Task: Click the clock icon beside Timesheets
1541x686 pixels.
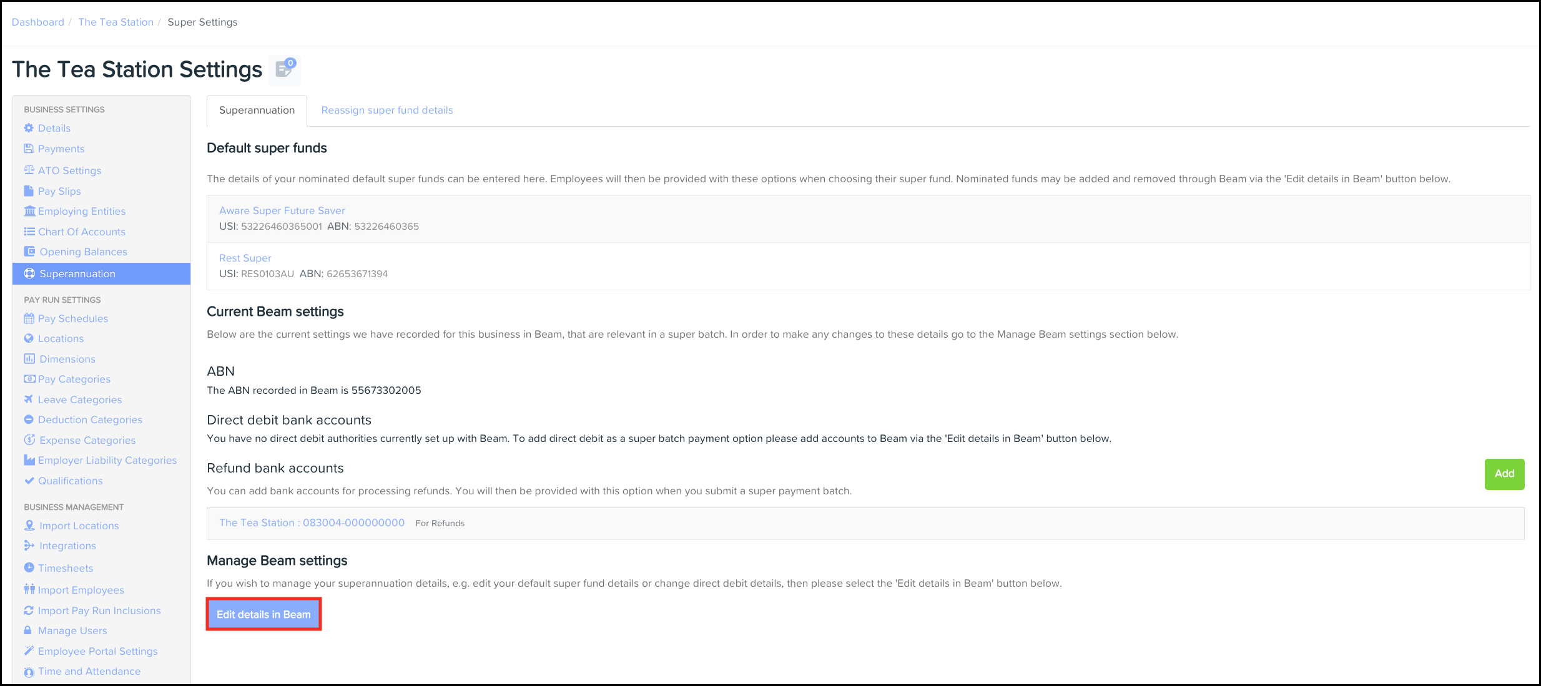Action: (x=29, y=568)
